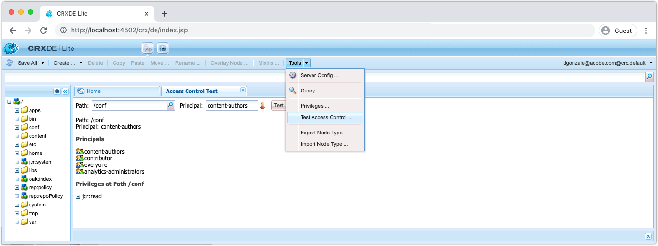The height and width of the screenshot is (246, 658).
Task: Click the Path input field
Action: tap(129, 105)
